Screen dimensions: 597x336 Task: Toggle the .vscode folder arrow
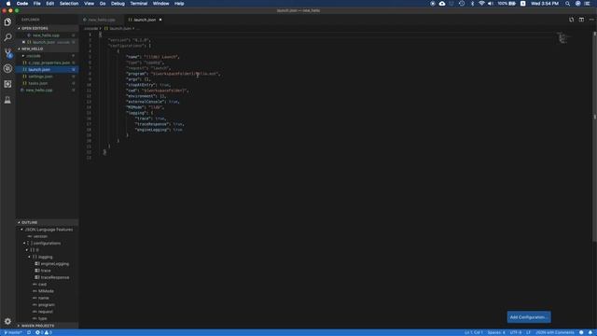click(x=23, y=56)
